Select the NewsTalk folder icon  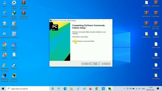point(156,35)
